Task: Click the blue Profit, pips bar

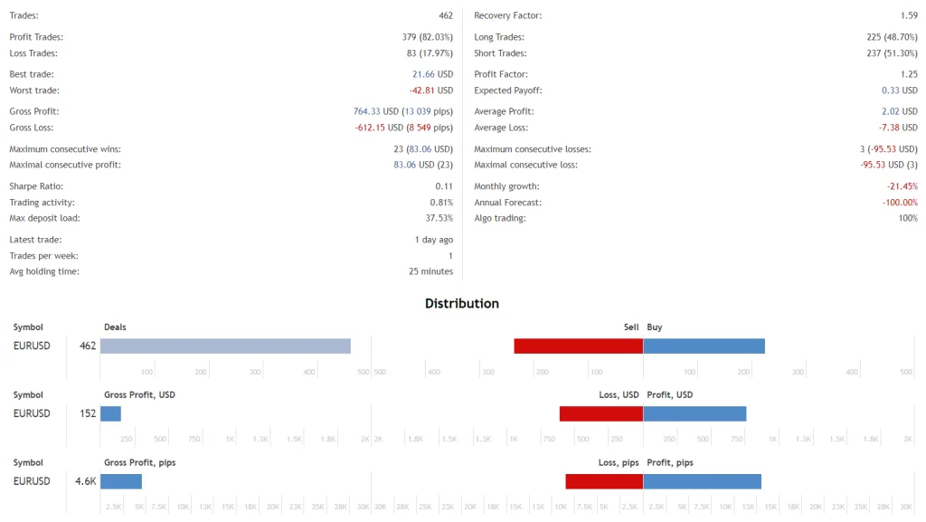Action: point(702,481)
